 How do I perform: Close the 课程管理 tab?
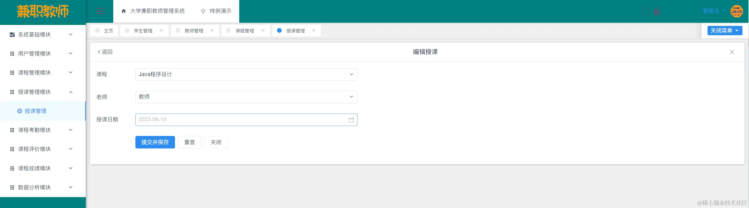263,30
